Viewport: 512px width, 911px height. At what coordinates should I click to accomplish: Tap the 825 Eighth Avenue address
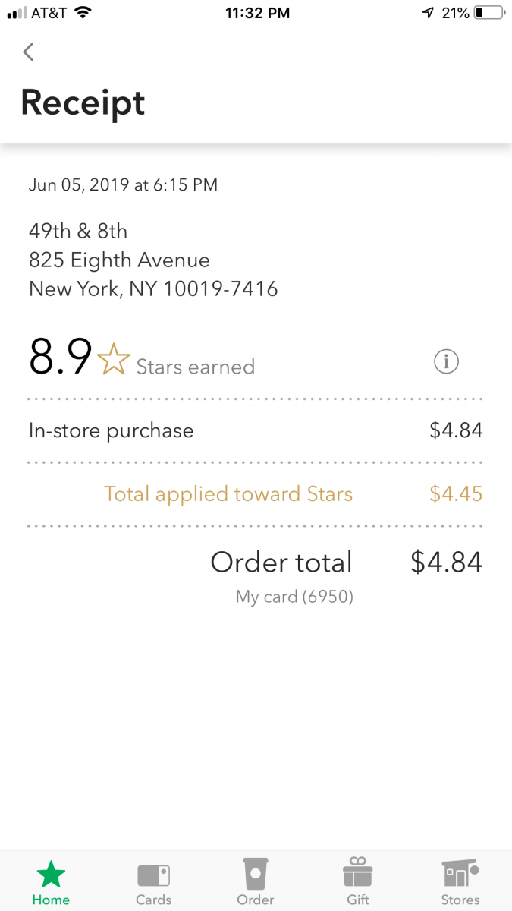[119, 260]
